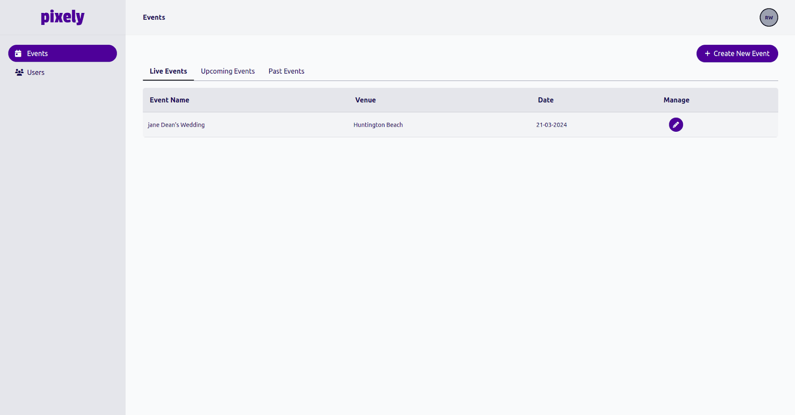Click the pixely logo
The width and height of the screenshot is (795, 415).
click(63, 17)
